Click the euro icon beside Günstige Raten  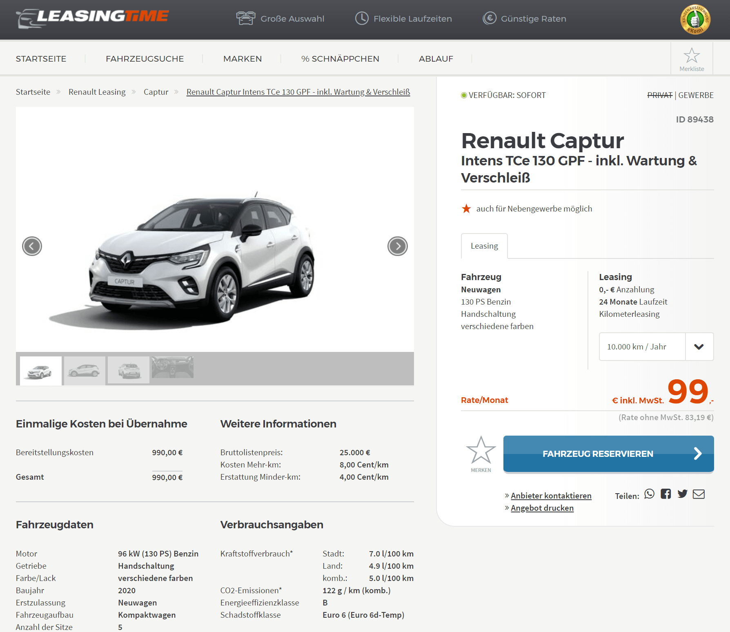490,18
